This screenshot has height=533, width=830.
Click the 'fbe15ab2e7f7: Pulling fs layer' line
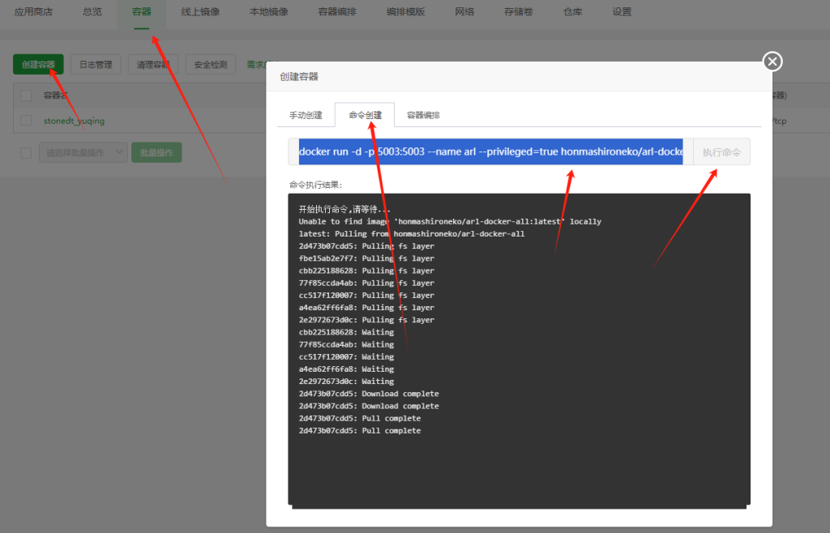pos(366,258)
